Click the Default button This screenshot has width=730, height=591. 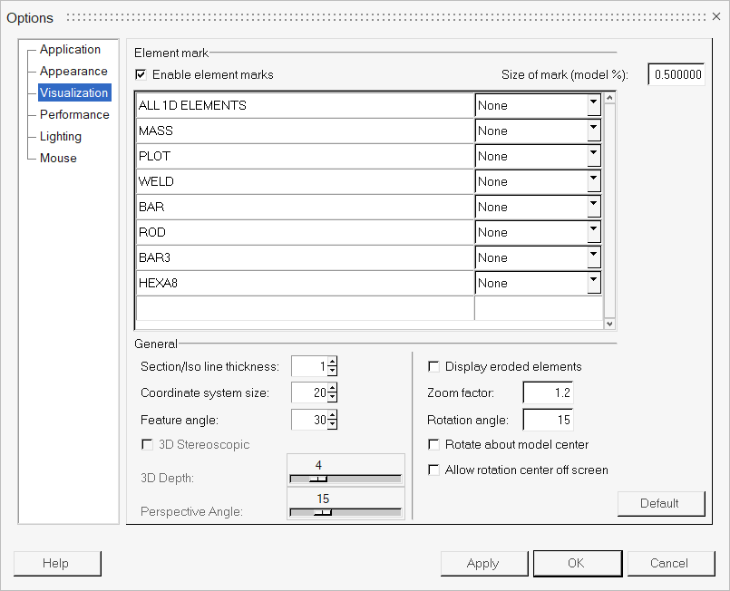tap(660, 503)
